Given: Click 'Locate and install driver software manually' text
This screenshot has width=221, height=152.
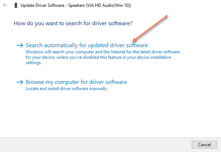Looking at the screenshot, I should (x=67, y=89).
